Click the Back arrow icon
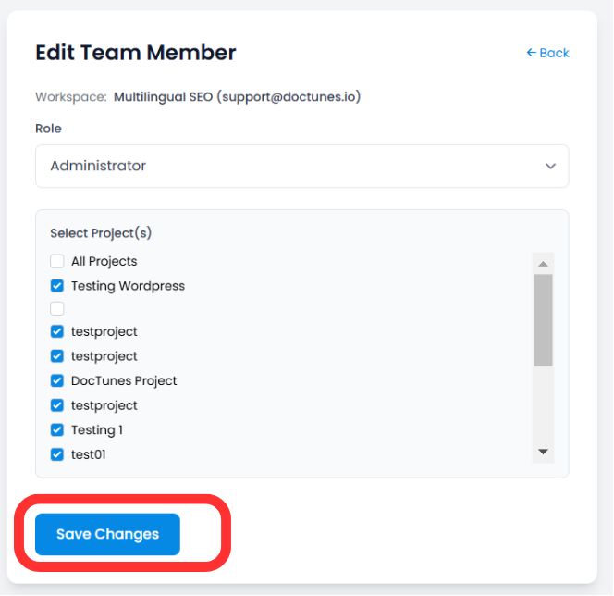 click(x=531, y=53)
